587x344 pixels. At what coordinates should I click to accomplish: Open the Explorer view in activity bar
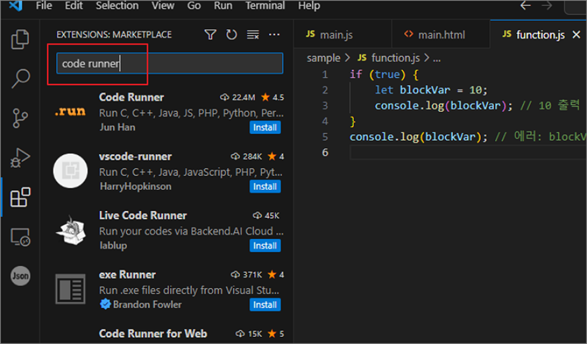[x=20, y=39]
